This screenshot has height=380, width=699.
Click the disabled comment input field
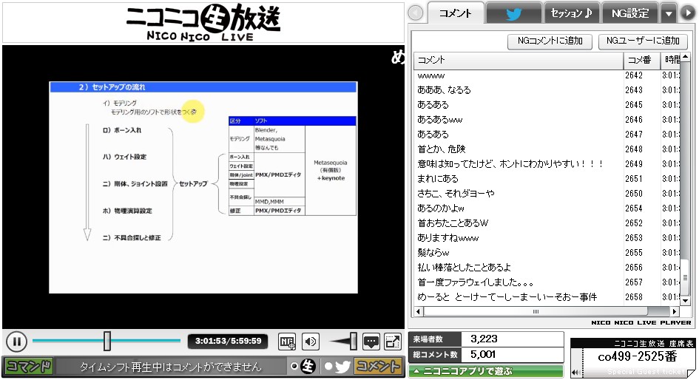point(170,367)
